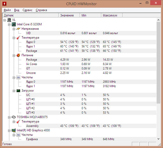This screenshot has height=148, width=163.
Task: Click the Питание power flame icon
Action: (x=18, y=55)
